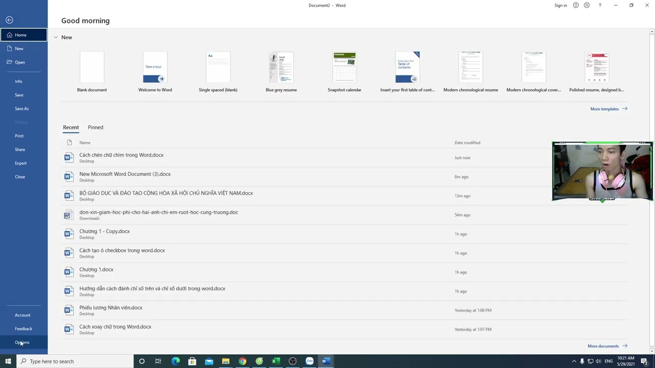Open Hướng dẫn cách đánh chỉ số document
The image size is (655, 368).
tap(345, 291)
